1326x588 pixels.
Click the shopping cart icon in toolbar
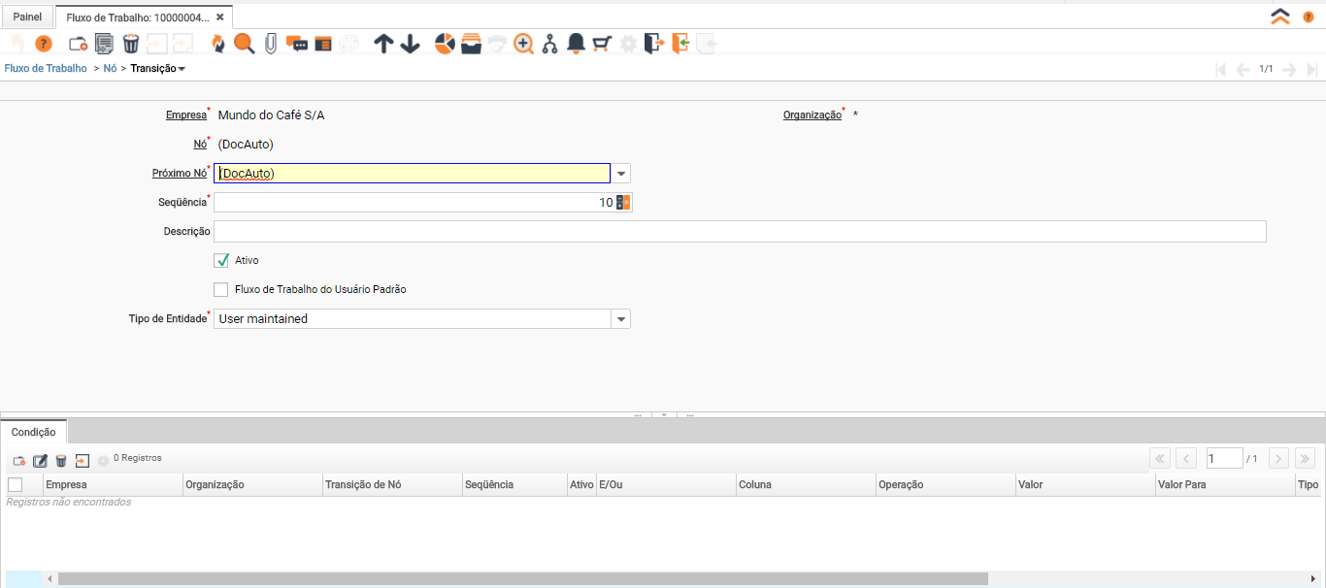602,44
